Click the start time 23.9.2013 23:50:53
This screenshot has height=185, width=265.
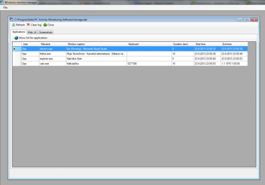pos(207,63)
